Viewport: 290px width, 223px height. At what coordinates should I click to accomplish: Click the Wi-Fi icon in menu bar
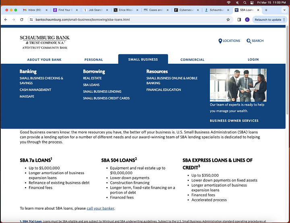[229, 2]
